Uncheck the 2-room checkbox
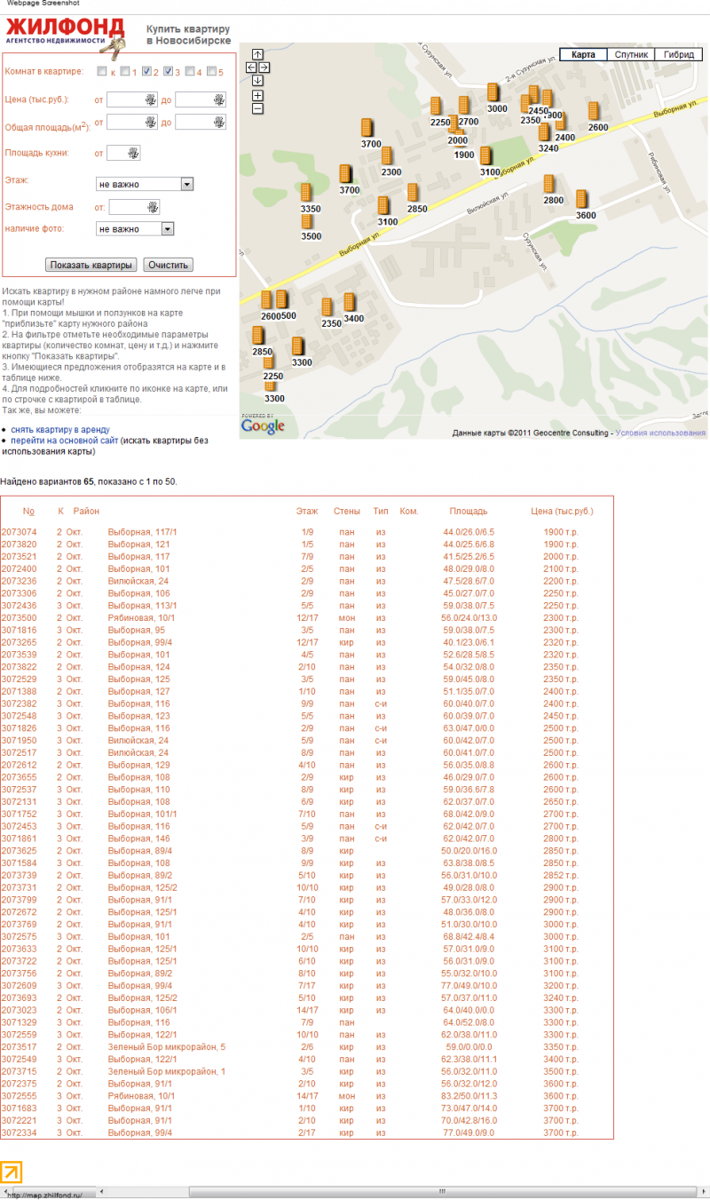The height and width of the screenshot is (1200, 710). tap(146, 71)
